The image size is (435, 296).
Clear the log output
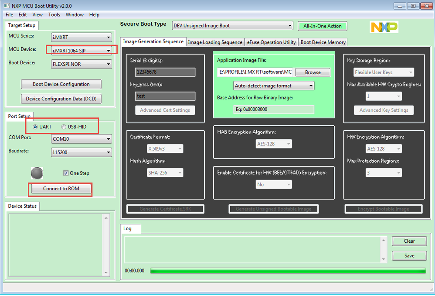(x=409, y=241)
